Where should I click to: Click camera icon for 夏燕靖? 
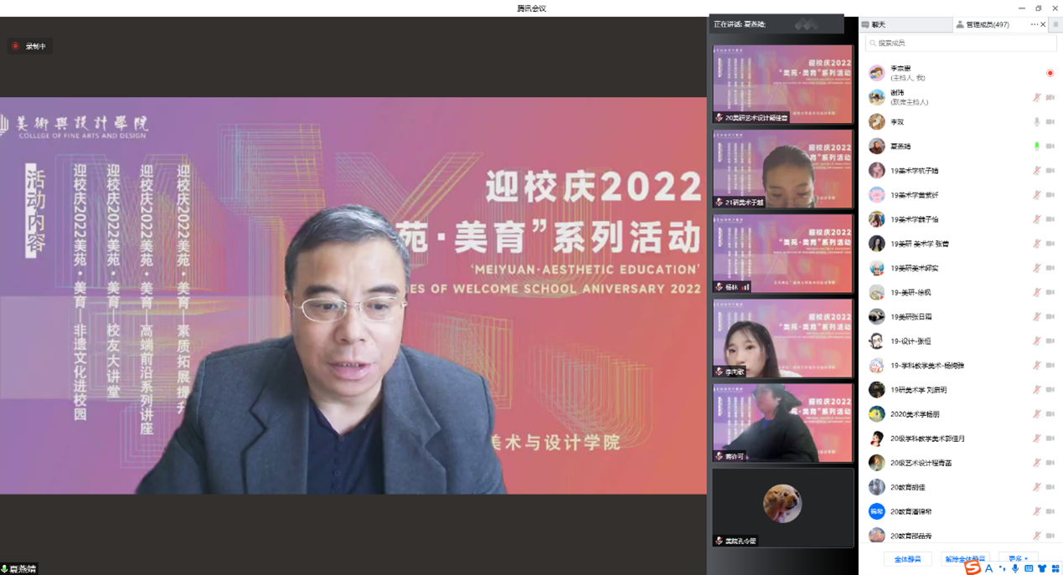1050,146
